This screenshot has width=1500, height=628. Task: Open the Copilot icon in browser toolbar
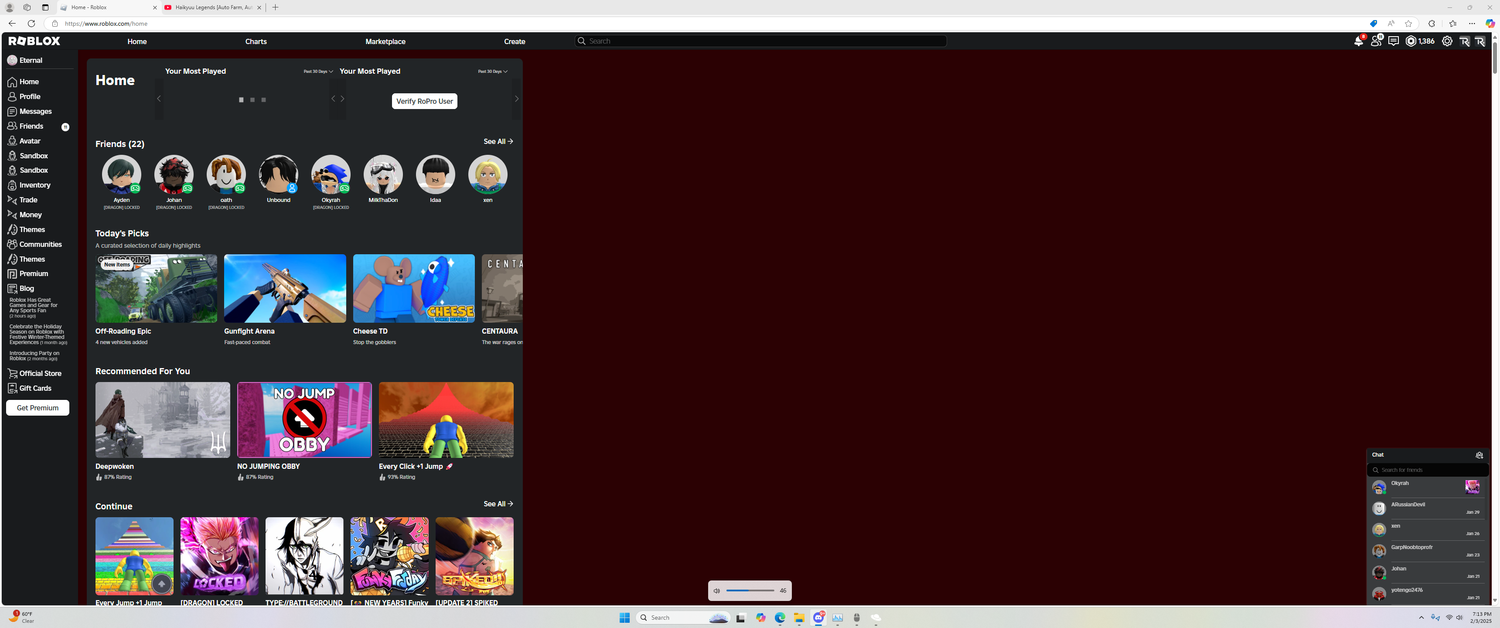pyautogui.click(x=1490, y=23)
